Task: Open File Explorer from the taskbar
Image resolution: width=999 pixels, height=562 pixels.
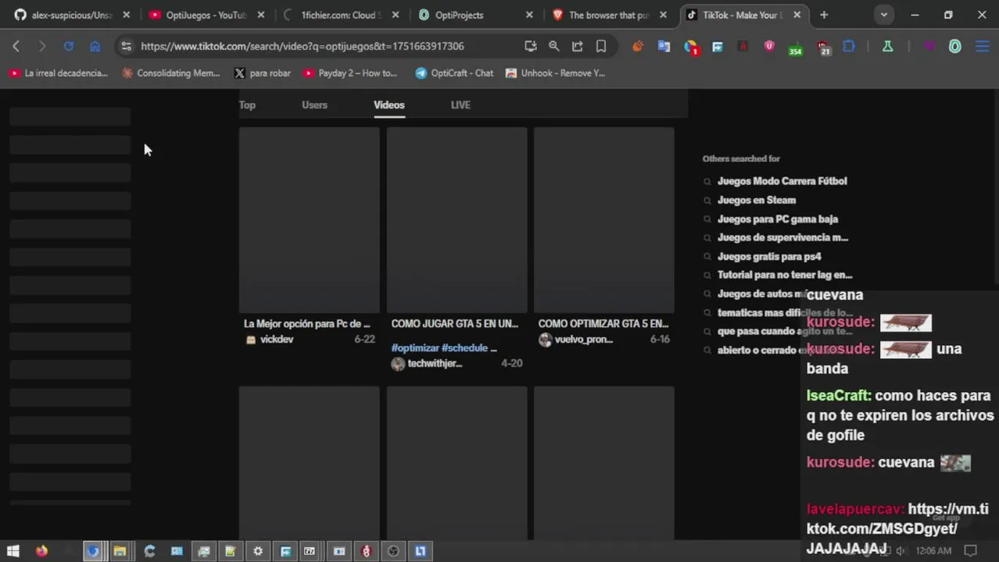Action: coord(120,551)
